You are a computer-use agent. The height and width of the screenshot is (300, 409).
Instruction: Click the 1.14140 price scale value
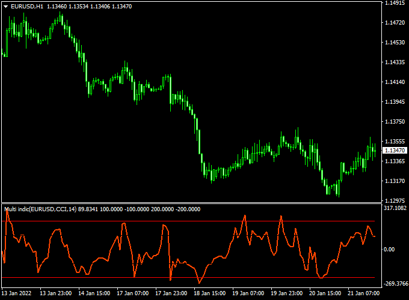point(395,82)
